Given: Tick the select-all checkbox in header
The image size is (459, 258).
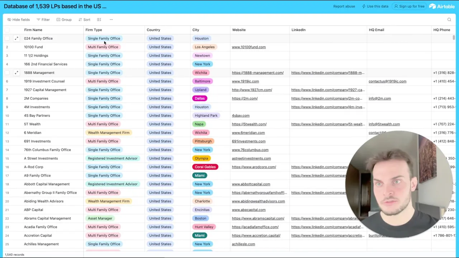Looking at the screenshot, I should tap(8, 30).
